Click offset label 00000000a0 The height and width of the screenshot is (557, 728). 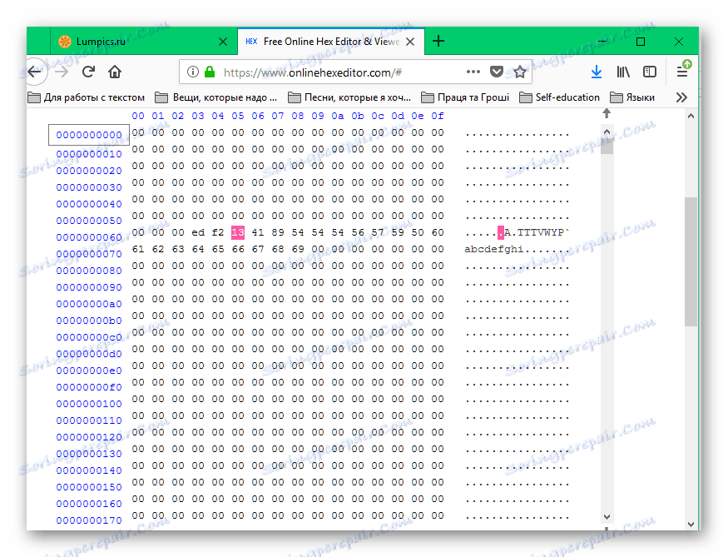(89, 304)
